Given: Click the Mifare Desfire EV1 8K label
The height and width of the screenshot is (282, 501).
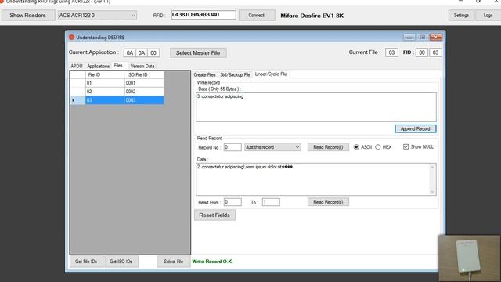Looking at the screenshot, I should coord(312,16).
